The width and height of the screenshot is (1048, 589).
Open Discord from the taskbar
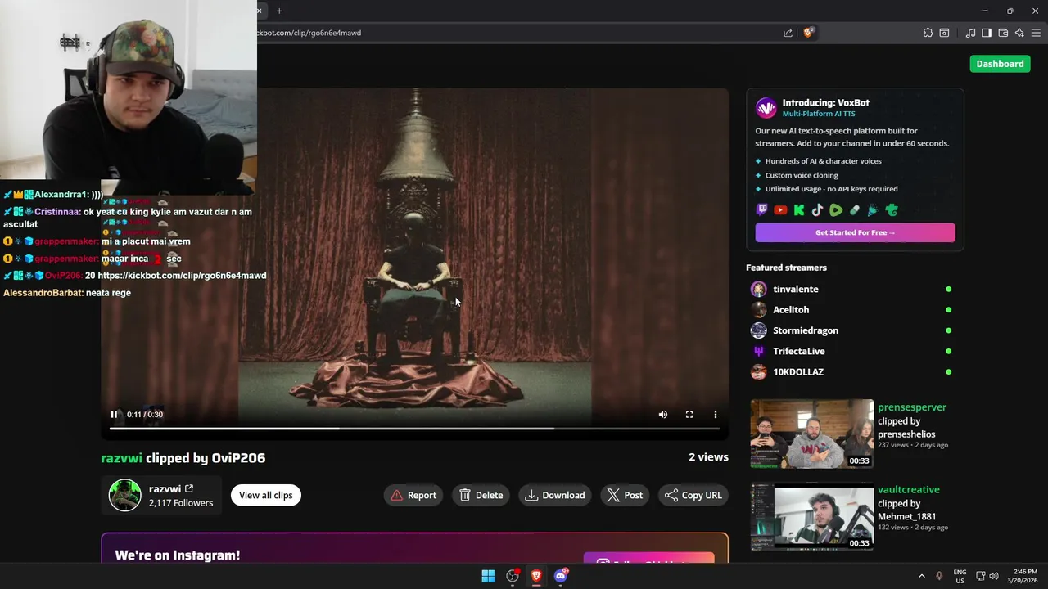tap(561, 576)
